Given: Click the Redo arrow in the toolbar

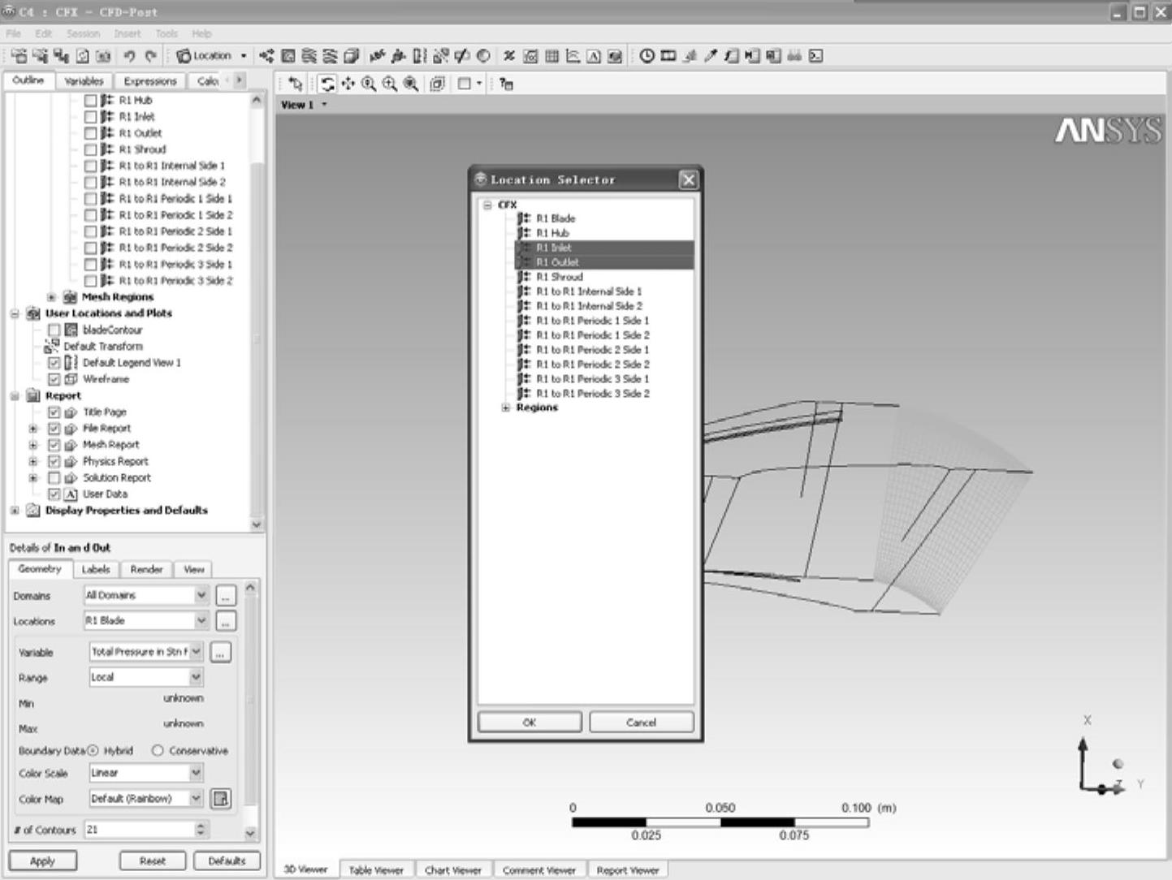Looking at the screenshot, I should (150, 56).
